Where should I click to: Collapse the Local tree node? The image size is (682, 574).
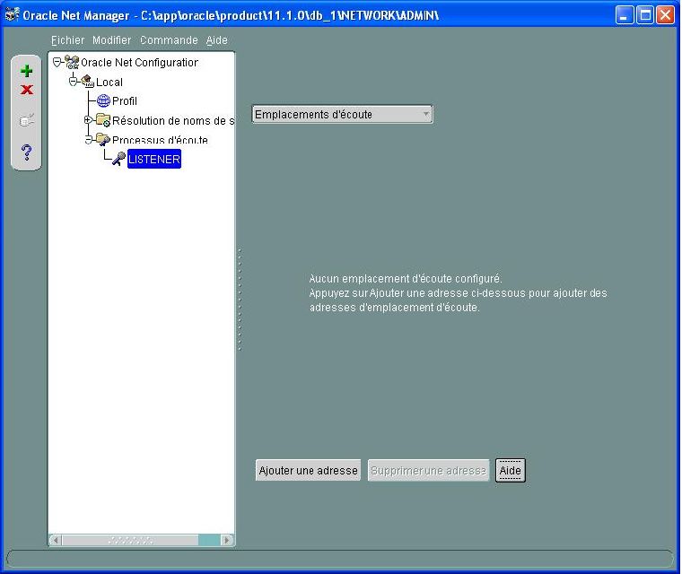[x=73, y=82]
